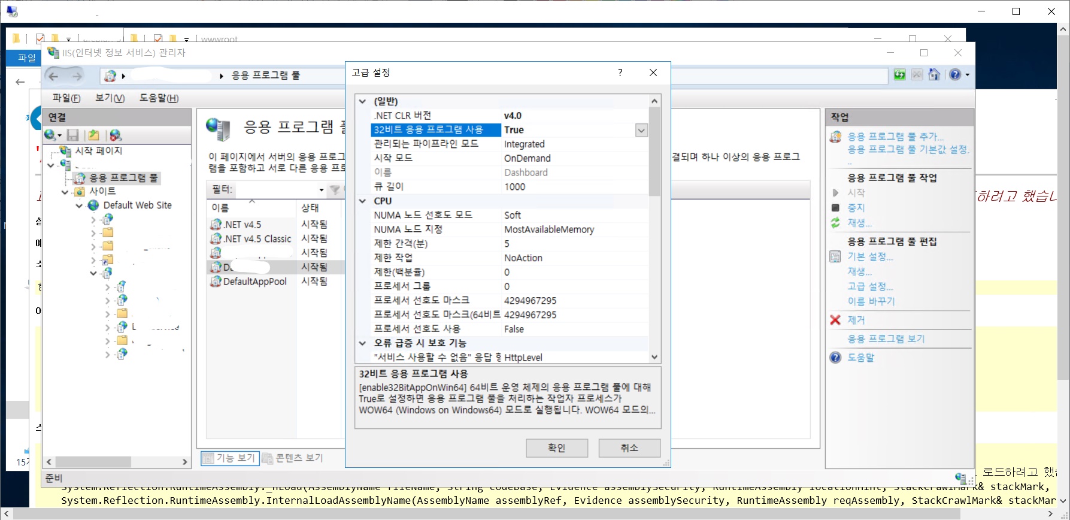Open the True dropdown for 32비트 응용 프로그램 사용
The height and width of the screenshot is (520, 1070).
(641, 130)
